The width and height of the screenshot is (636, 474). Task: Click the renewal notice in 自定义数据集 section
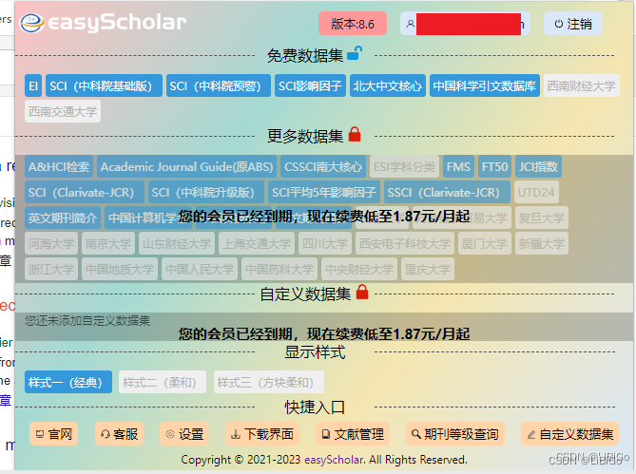pos(324,333)
